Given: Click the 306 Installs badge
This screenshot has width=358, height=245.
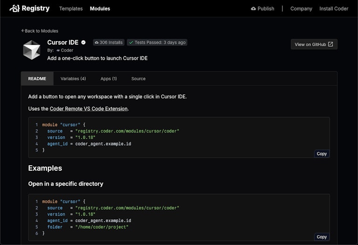Looking at the screenshot, I should (109, 42).
